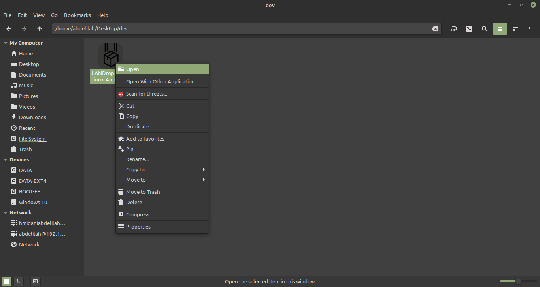Screen dimensions: 540x287
Task: Switch to icon view mode
Action: 500,29
